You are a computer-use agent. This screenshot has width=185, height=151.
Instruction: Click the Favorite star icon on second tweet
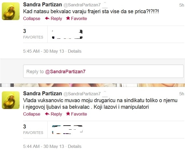click(68, 114)
